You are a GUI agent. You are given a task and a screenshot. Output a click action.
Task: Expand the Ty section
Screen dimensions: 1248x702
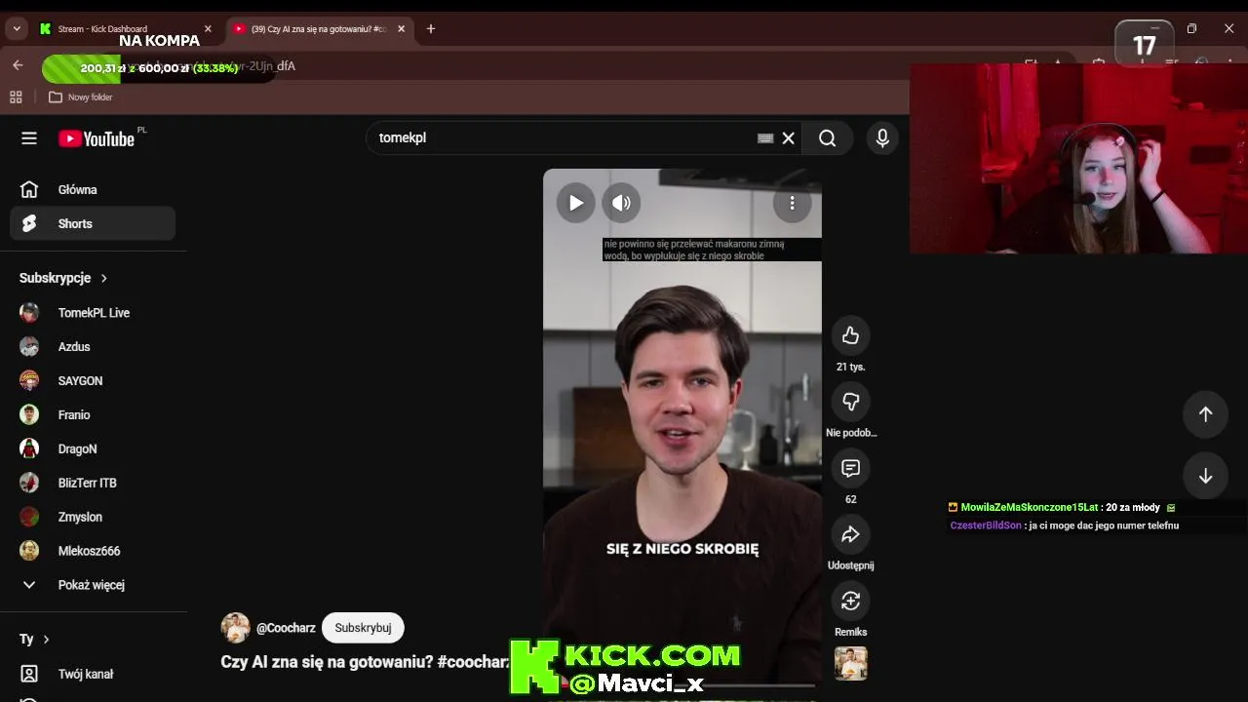(35, 640)
